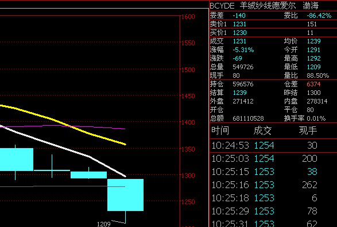Click the 现手 column header
Screen dimensions: 337x227
[308, 130]
